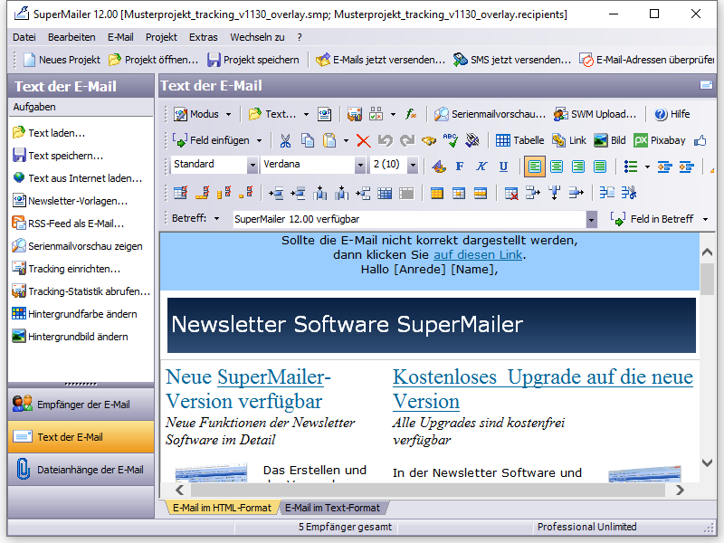Click the pin icon right of the Text der E-Mail header

click(x=706, y=85)
